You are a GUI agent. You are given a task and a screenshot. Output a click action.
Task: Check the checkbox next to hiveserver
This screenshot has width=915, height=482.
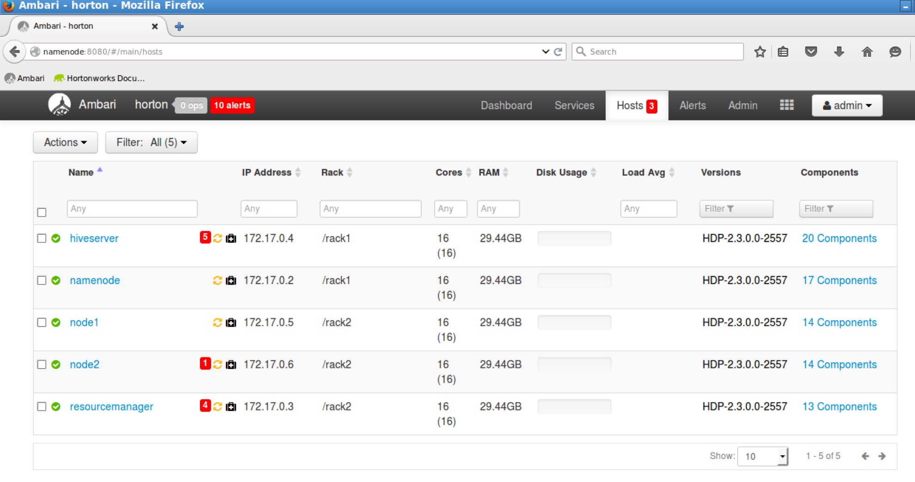(x=42, y=238)
